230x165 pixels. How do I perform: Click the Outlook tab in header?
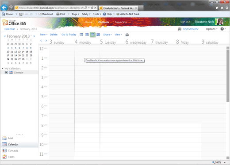(104, 22)
